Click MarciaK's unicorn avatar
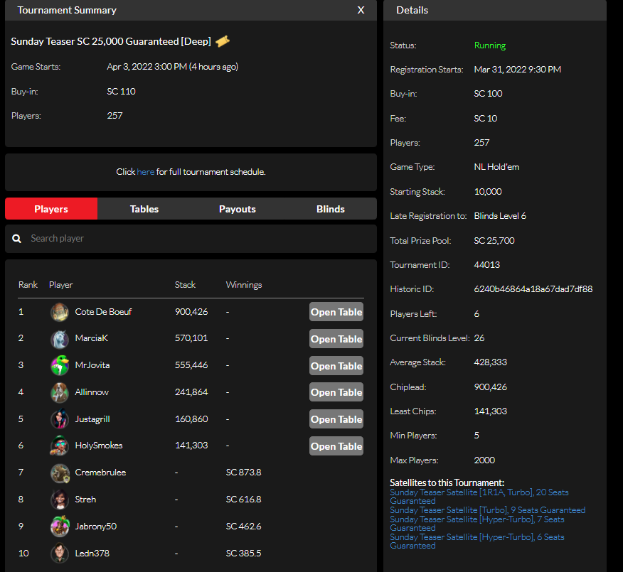 [60, 339]
